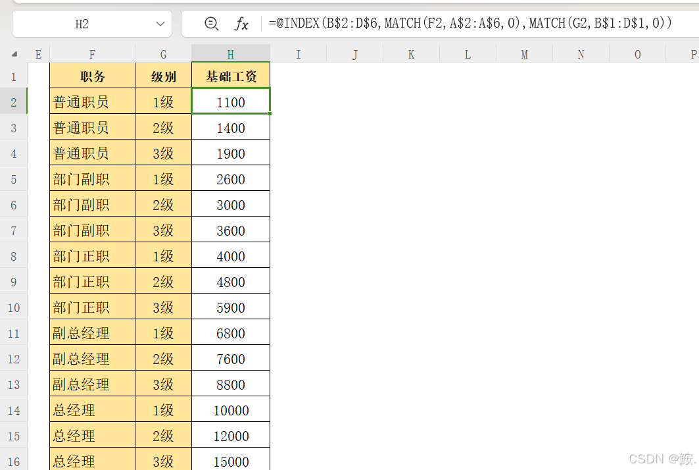Select row 1 header

[13, 76]
